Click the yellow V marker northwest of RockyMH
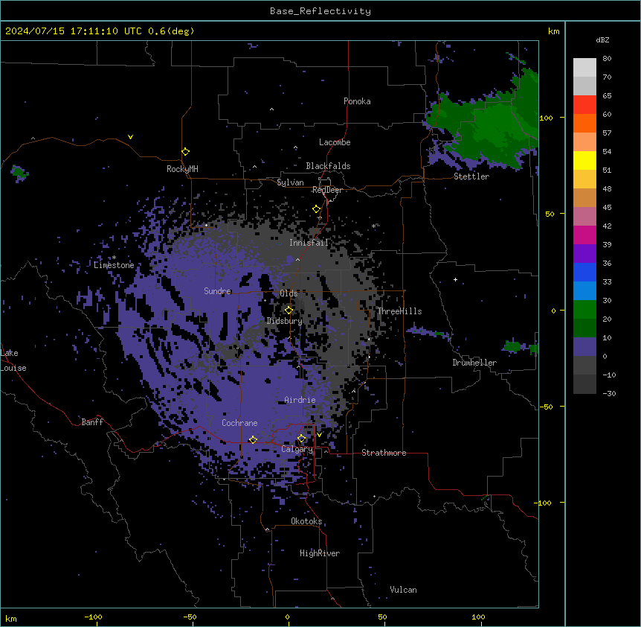The width and height of the screenshot is (641, 627). (x=130, y=137)
